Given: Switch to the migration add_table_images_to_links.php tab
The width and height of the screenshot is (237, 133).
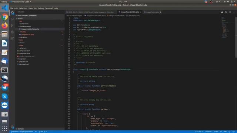Looking at the screenshot, I should [x=91, y=12].
